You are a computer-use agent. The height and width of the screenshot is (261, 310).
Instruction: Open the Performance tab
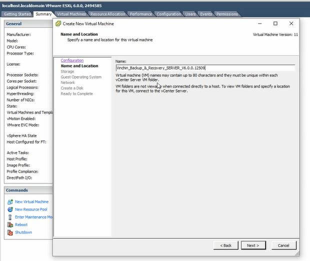point(141,14)
